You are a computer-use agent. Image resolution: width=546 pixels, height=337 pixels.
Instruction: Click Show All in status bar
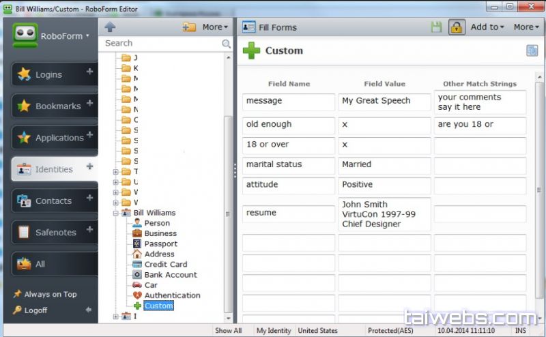(x=228, y=331)
